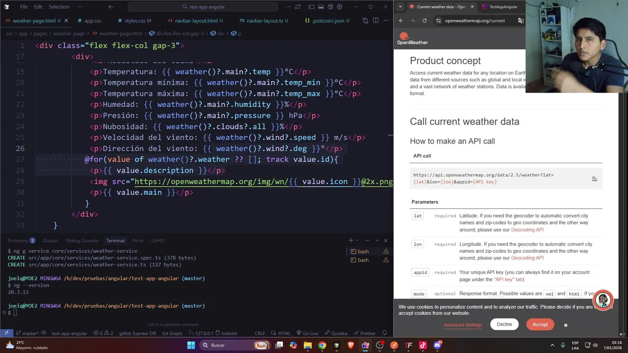Click githd: Express Off in status bar
The width and height of the screenshot is (628, 353).
point(137,333)
